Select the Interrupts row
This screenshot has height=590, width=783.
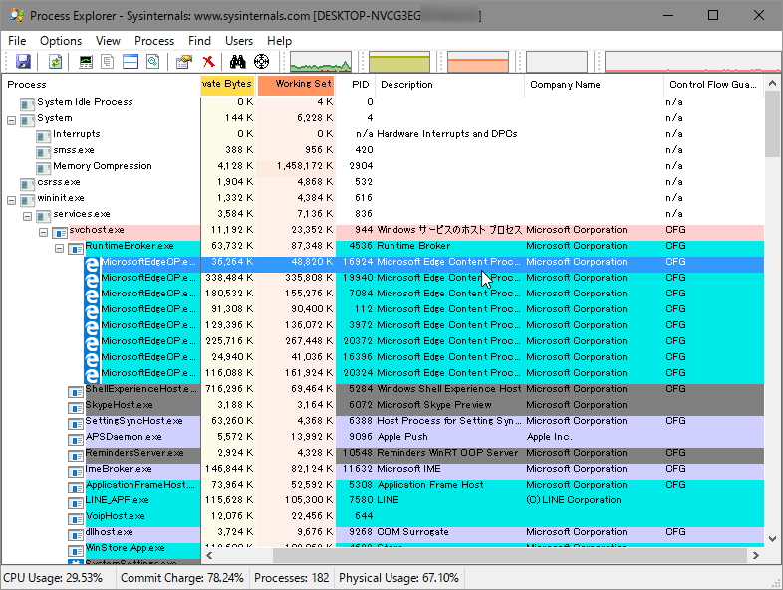point(383,134)
